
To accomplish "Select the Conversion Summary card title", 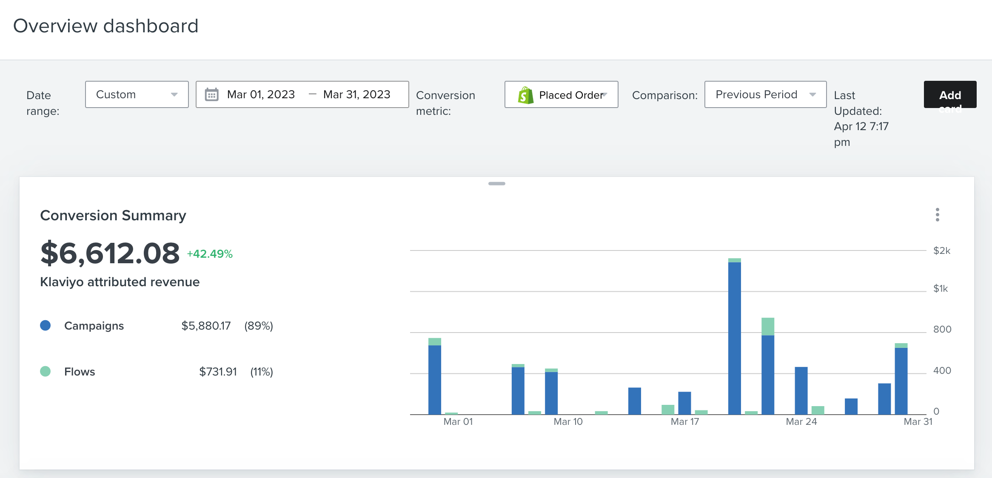I will pos(113,215).
